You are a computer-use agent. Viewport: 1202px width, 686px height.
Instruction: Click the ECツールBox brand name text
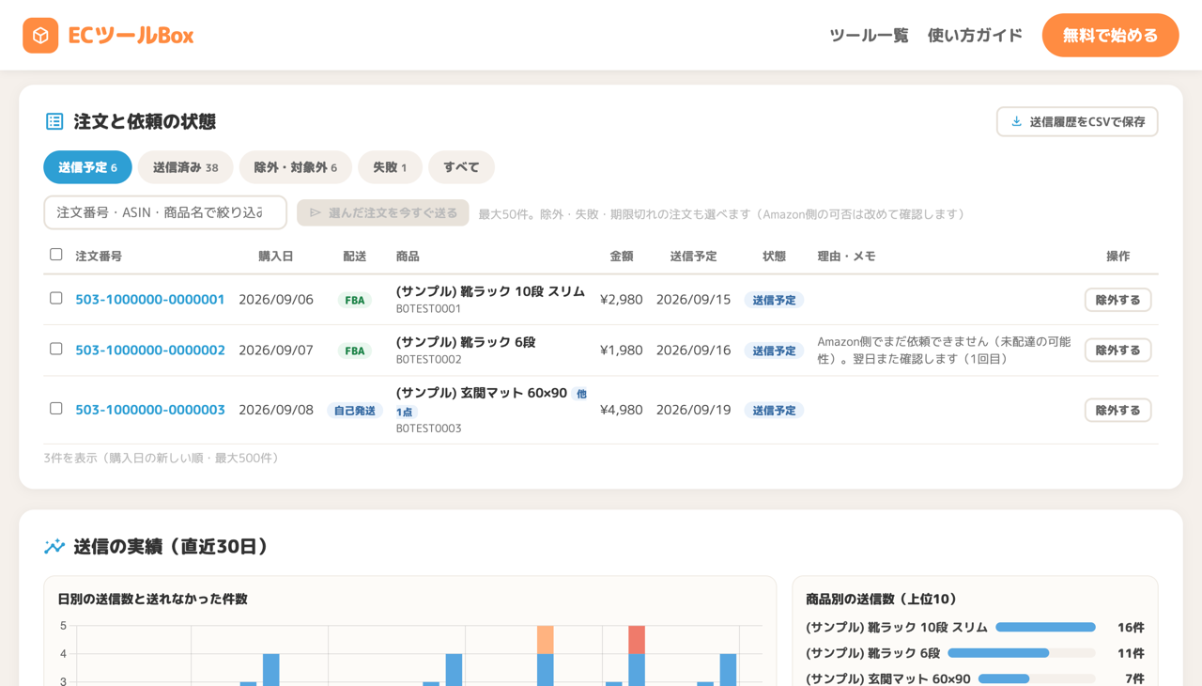click(131, 36)
